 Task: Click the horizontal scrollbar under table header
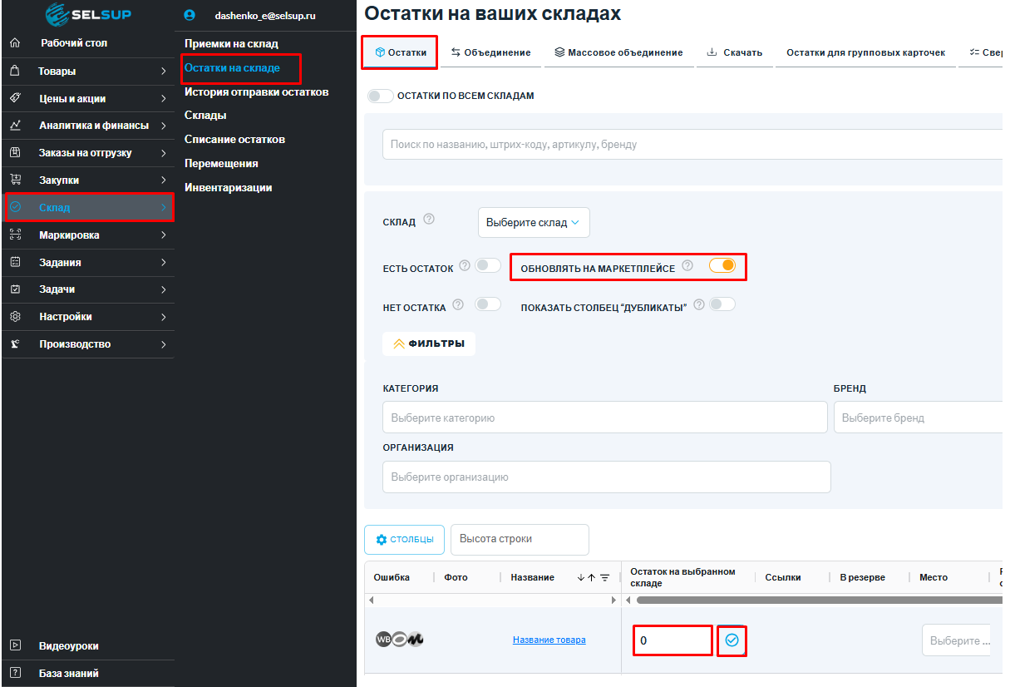815,600
